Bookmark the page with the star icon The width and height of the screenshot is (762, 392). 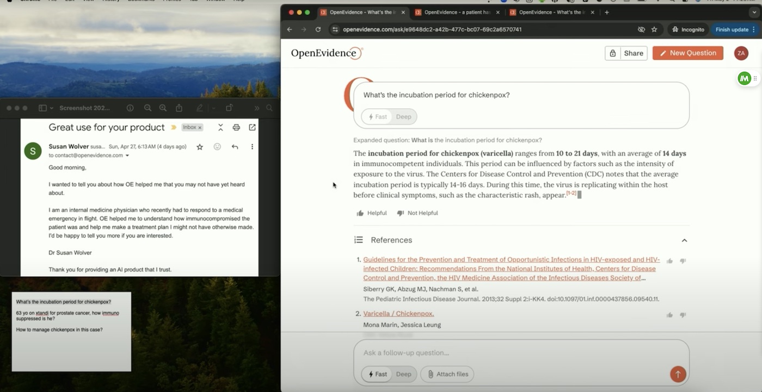654,29
